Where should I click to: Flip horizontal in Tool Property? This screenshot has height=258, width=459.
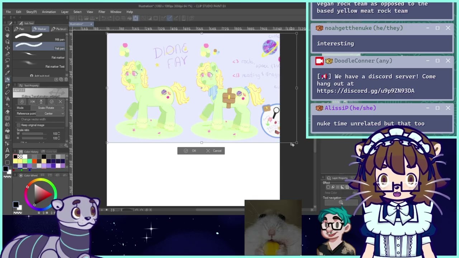(x=32, y=102)
